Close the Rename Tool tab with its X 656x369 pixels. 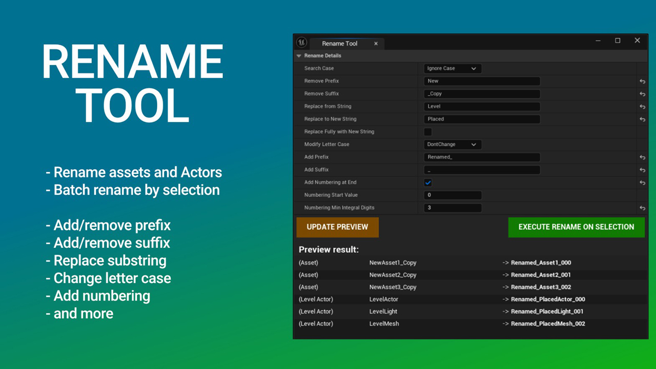pos(376,44)
